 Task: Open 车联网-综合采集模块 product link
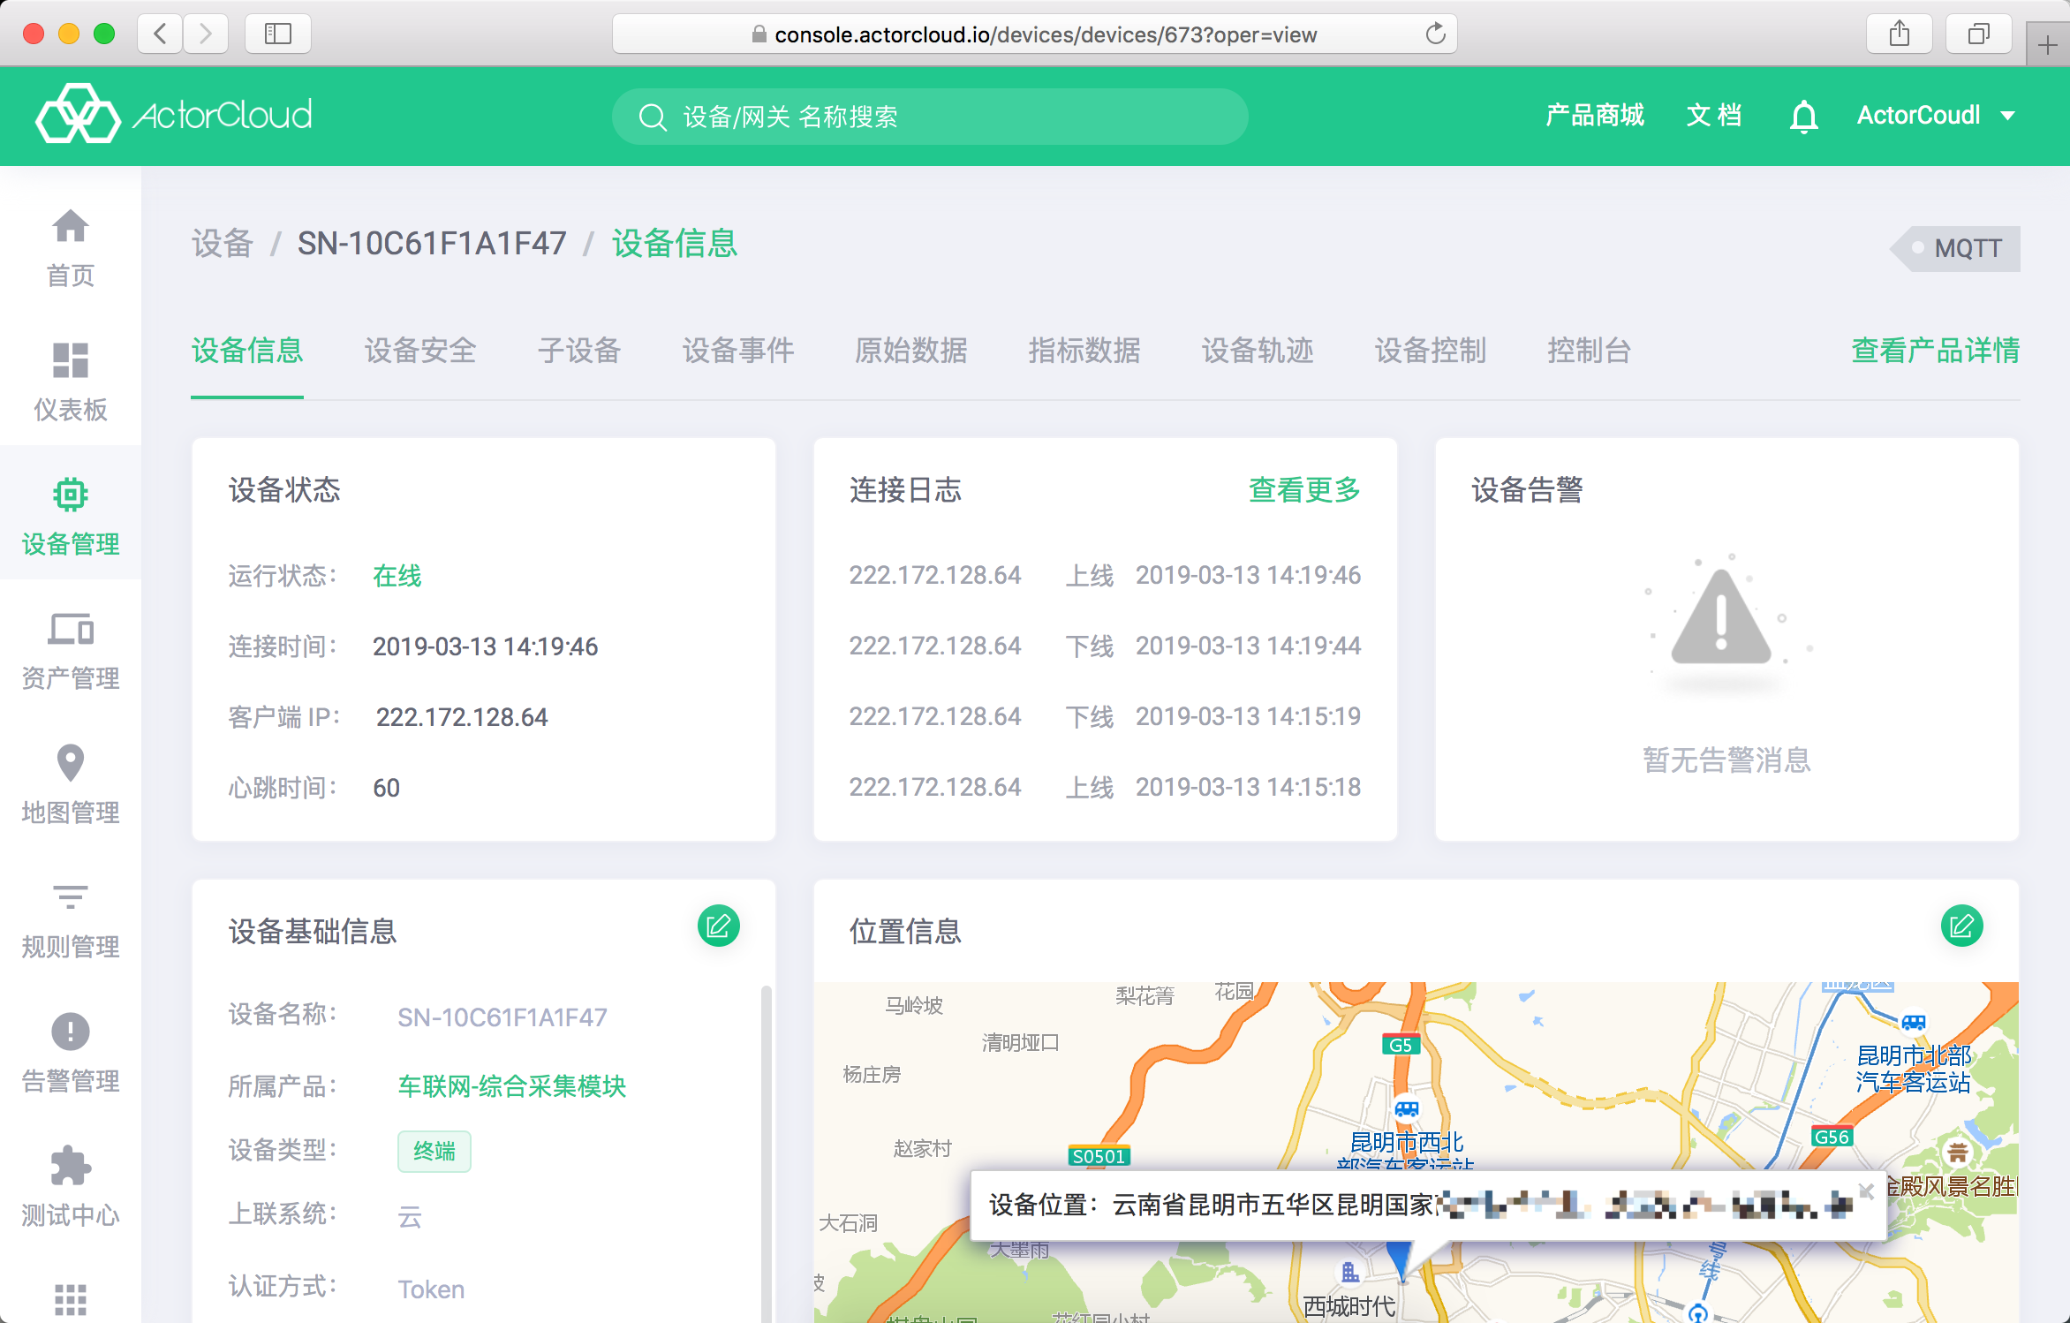coord(512,1086)
